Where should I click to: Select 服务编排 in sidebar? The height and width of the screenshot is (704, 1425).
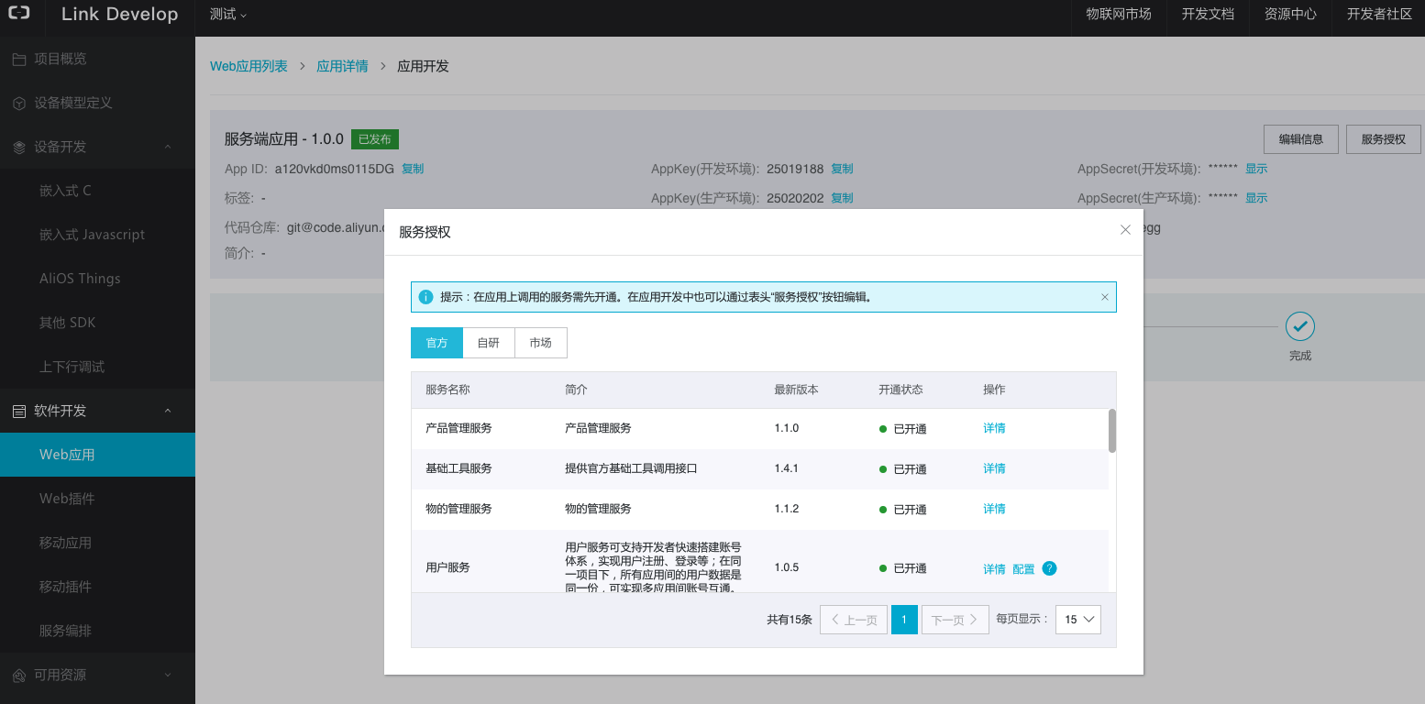97,631
